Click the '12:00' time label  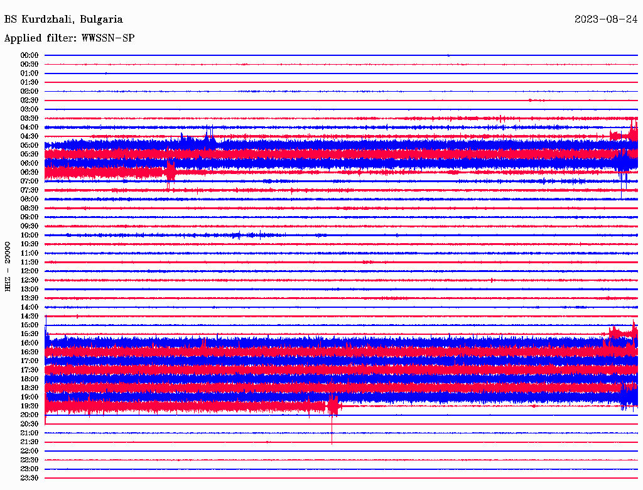click(x=30, y=271)
